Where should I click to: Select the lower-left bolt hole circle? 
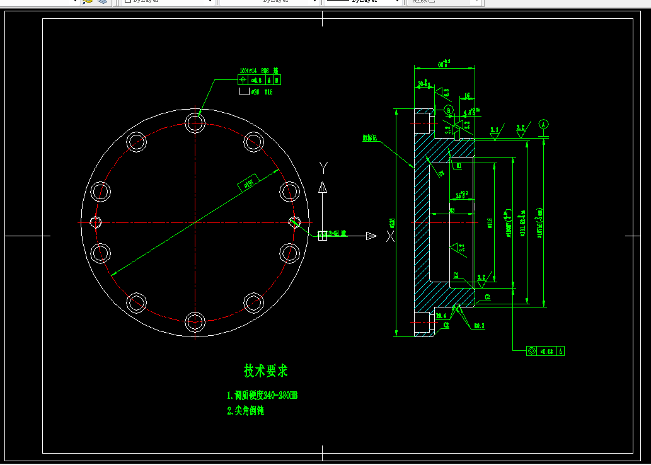click(x=137, y=302)
